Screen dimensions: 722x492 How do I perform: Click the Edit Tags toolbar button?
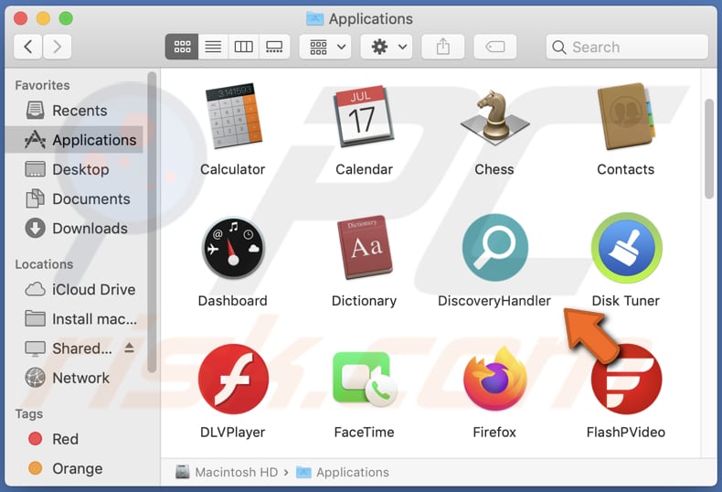pos(495,47)
